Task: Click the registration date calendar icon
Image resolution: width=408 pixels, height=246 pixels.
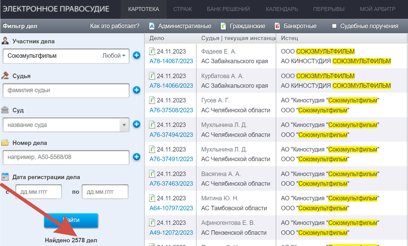Action: point(5,176)
